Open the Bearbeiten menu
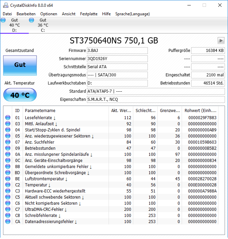Viewport: 228px width, 239px height. (x=26, y=14)
